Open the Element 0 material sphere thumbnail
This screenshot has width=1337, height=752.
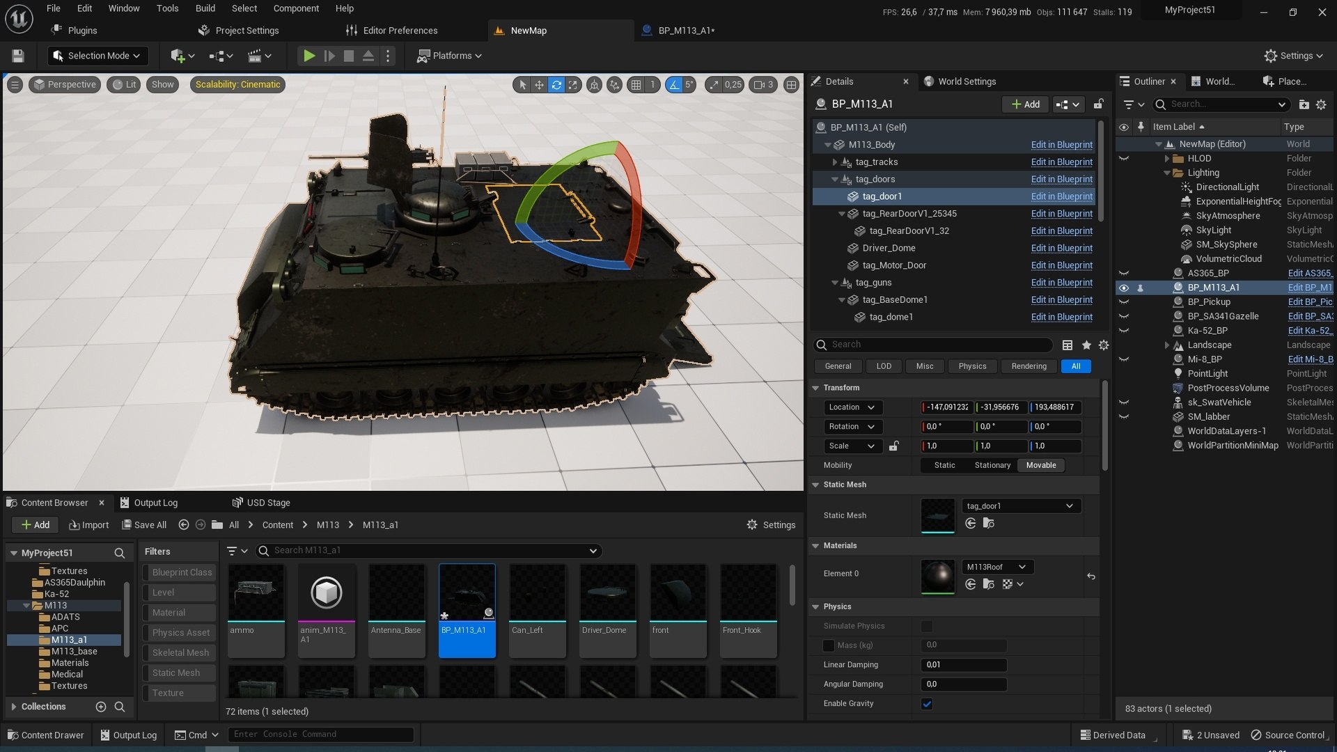click(x=938, y=576)
